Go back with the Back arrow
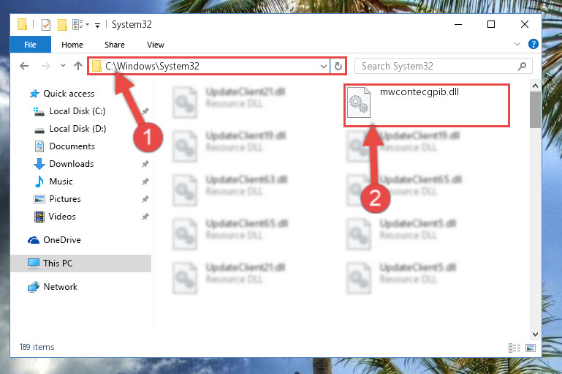The height and width of the screenshot is (374, 562). click(x=24, y=66)
